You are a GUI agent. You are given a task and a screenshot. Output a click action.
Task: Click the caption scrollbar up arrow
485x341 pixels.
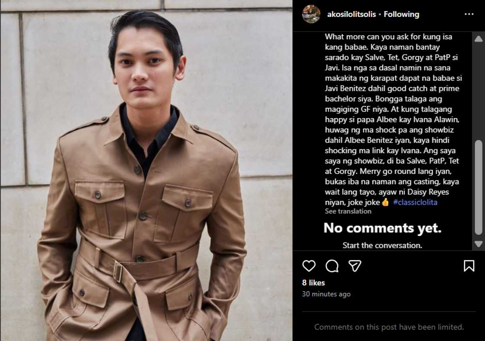(x=479, y=39)
